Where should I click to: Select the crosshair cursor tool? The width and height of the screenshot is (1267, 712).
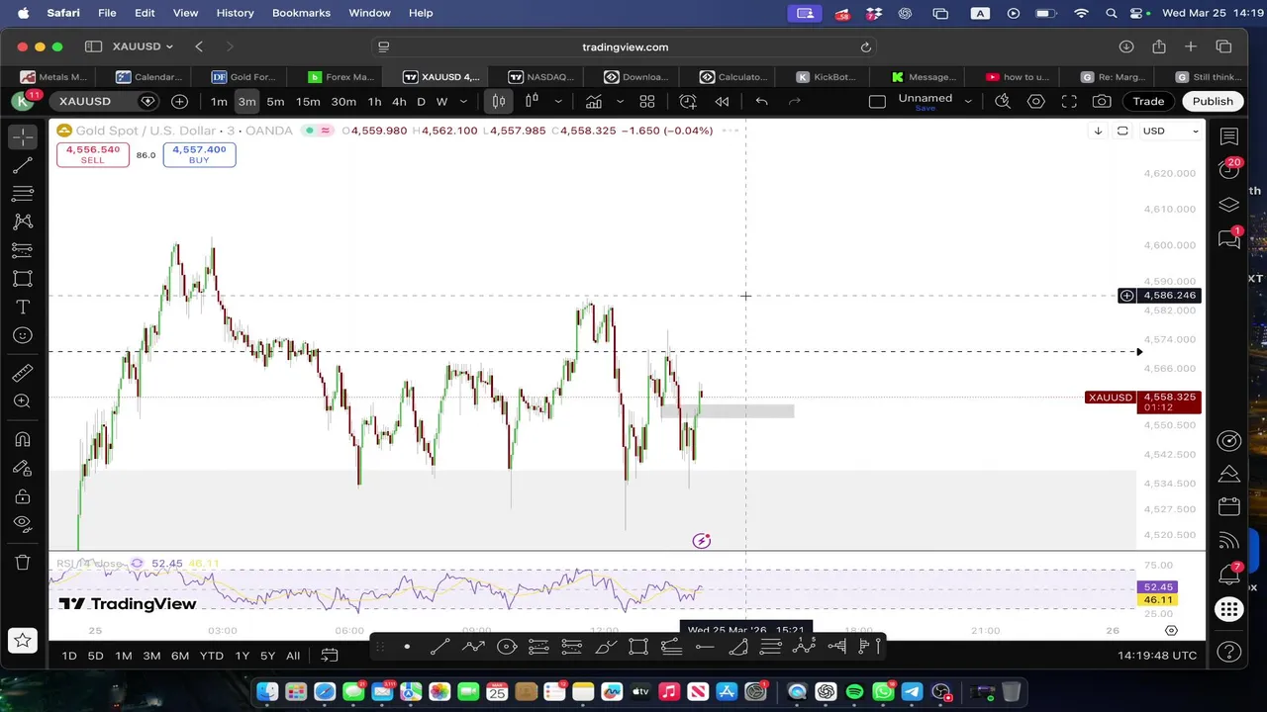[23, 136]
